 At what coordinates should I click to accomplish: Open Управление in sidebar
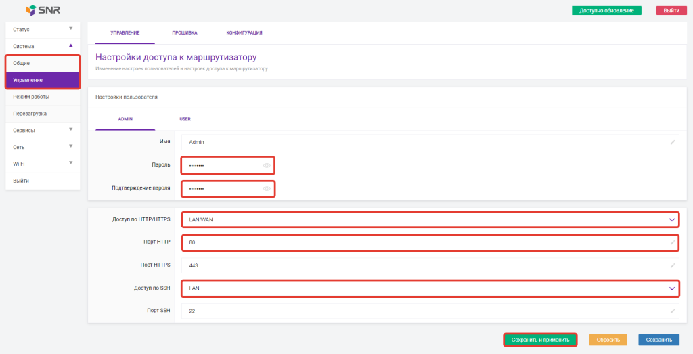coord(43,80)
